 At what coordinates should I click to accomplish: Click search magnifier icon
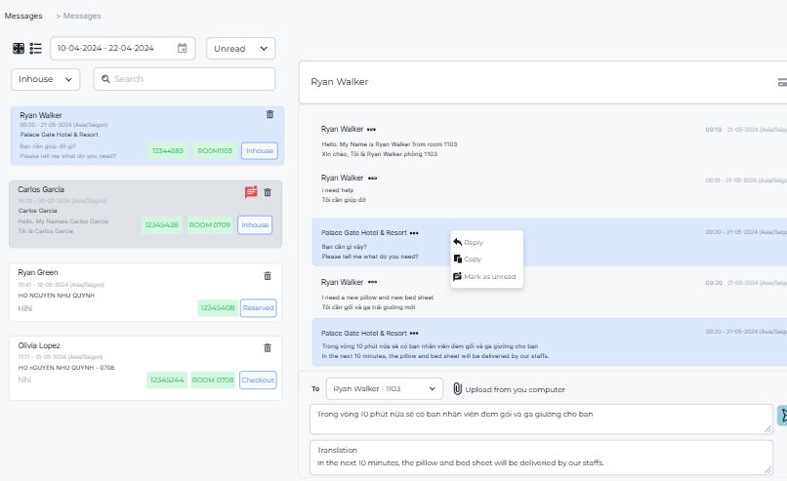click(105, 79)
